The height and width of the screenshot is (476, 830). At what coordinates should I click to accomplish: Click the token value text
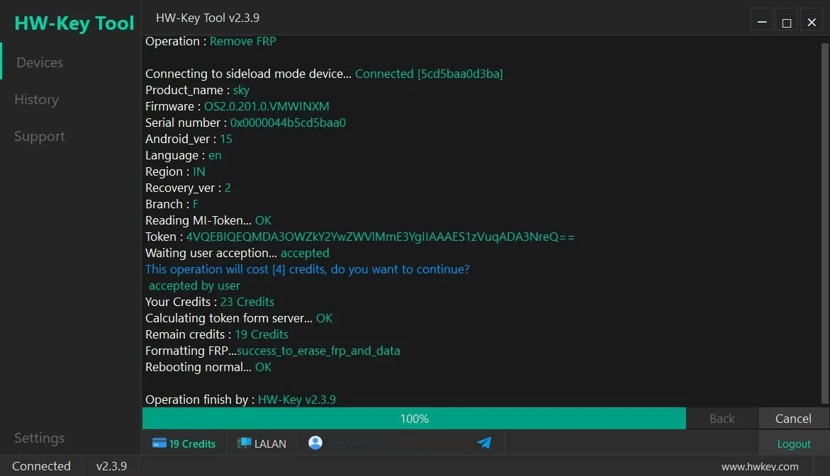pyautogui.click(x=380, y=237)
